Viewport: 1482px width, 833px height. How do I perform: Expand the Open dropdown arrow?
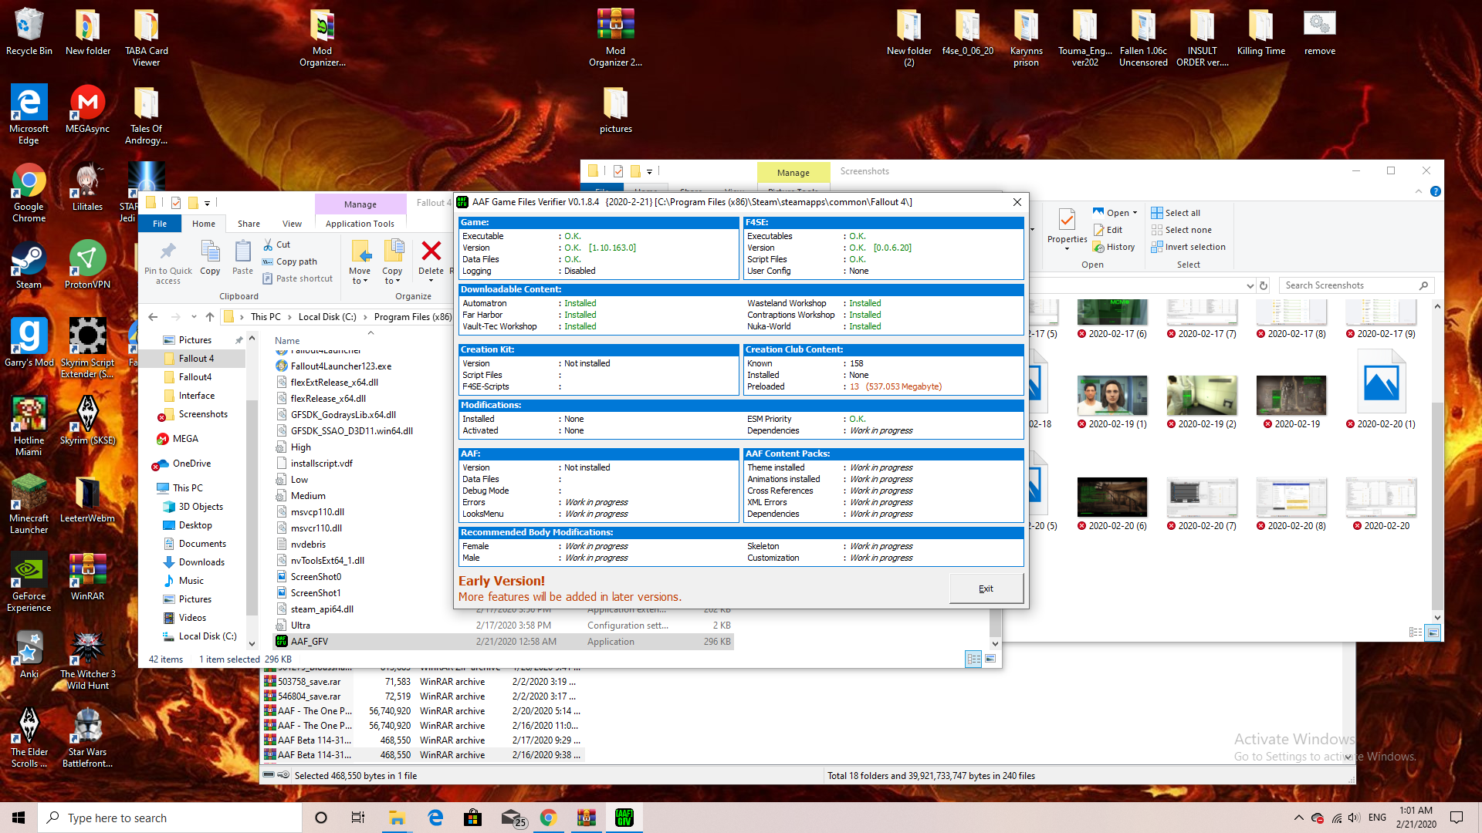(1135, 213)
